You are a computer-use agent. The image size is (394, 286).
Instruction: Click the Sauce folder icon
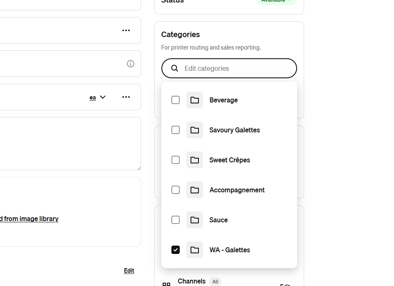click(x=194, y=220)
